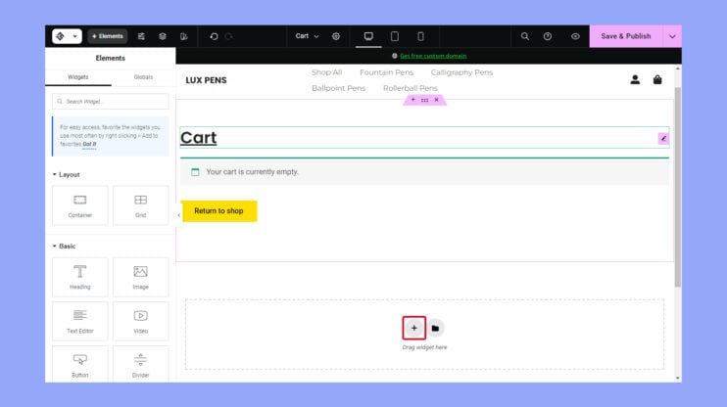Click the help question mark icon
727x407 pixels.
548,36
